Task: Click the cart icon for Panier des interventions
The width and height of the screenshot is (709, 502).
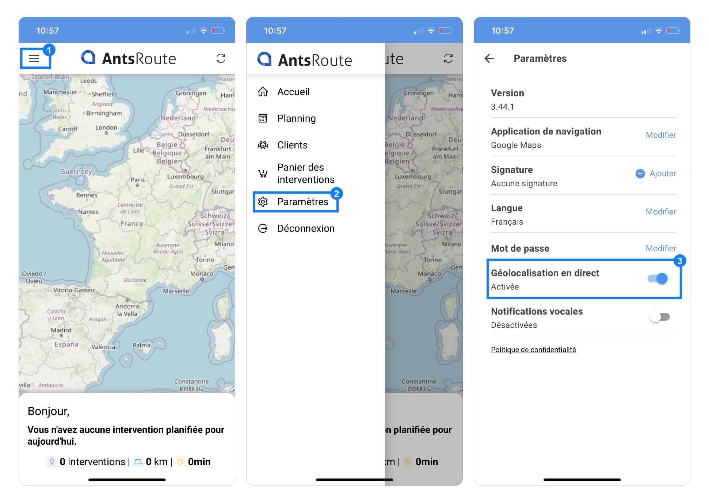Action: (x=263, y=174)
